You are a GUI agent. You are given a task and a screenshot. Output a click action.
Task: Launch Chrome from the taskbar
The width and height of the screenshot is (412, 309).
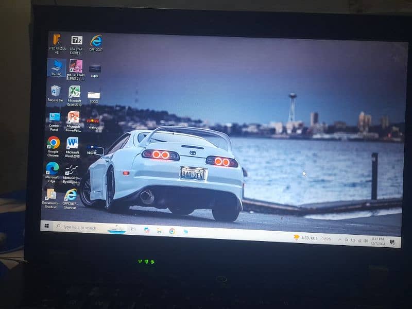pos(172,231)
